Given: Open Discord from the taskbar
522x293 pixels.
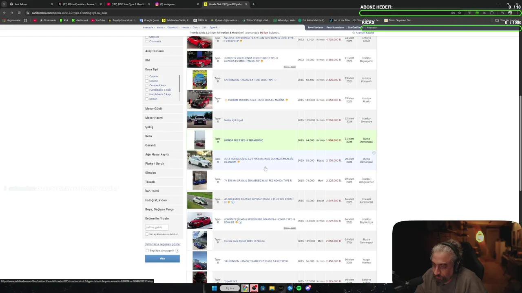Looking at the screenshot, I should 308,288.
